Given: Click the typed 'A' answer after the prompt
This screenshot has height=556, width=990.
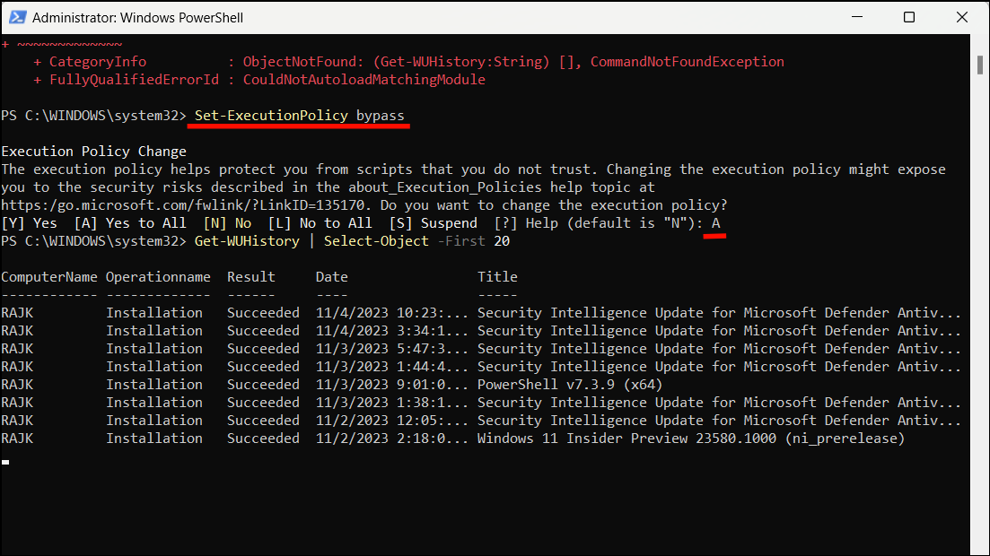Looking at the screenshot, I should (x=714, y=222).
